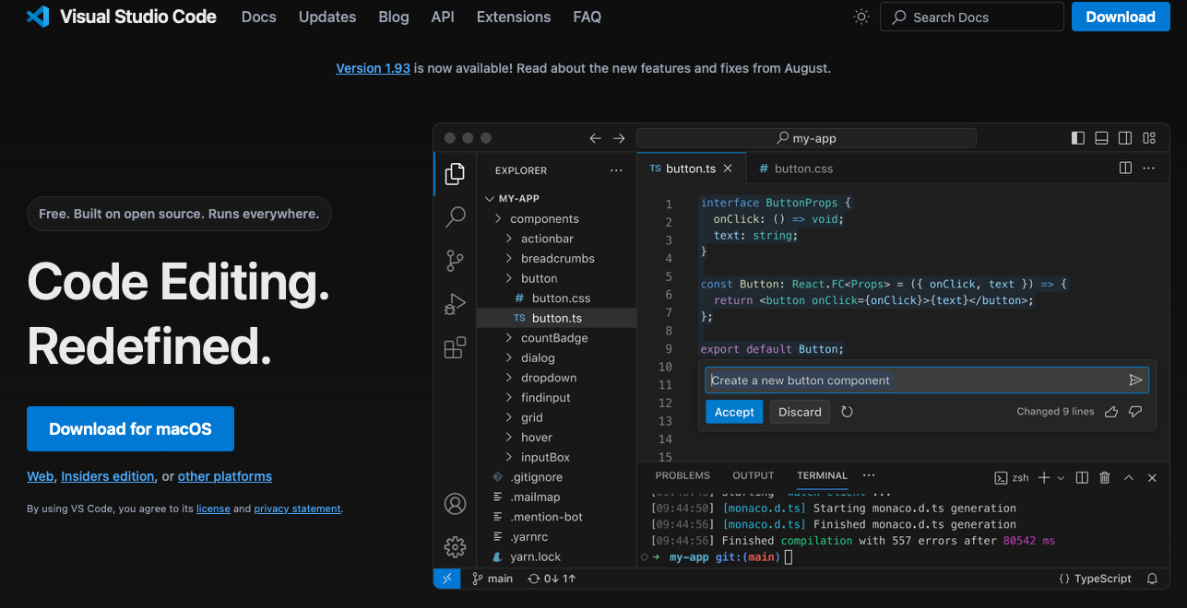Click the synchronize changes 0↓ 1↑ indicator
This screenshot has width=1187, height=608.
[552, 579]
